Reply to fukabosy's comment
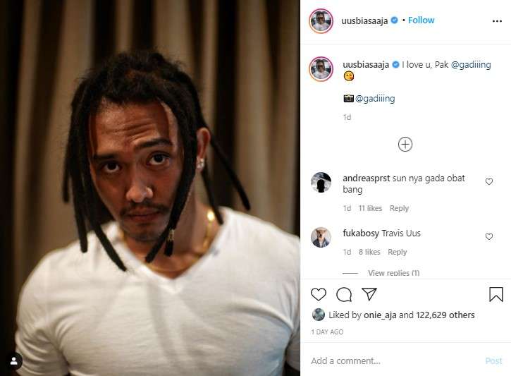The height and width of the screenshot is (376, 511). coord(398,252)
